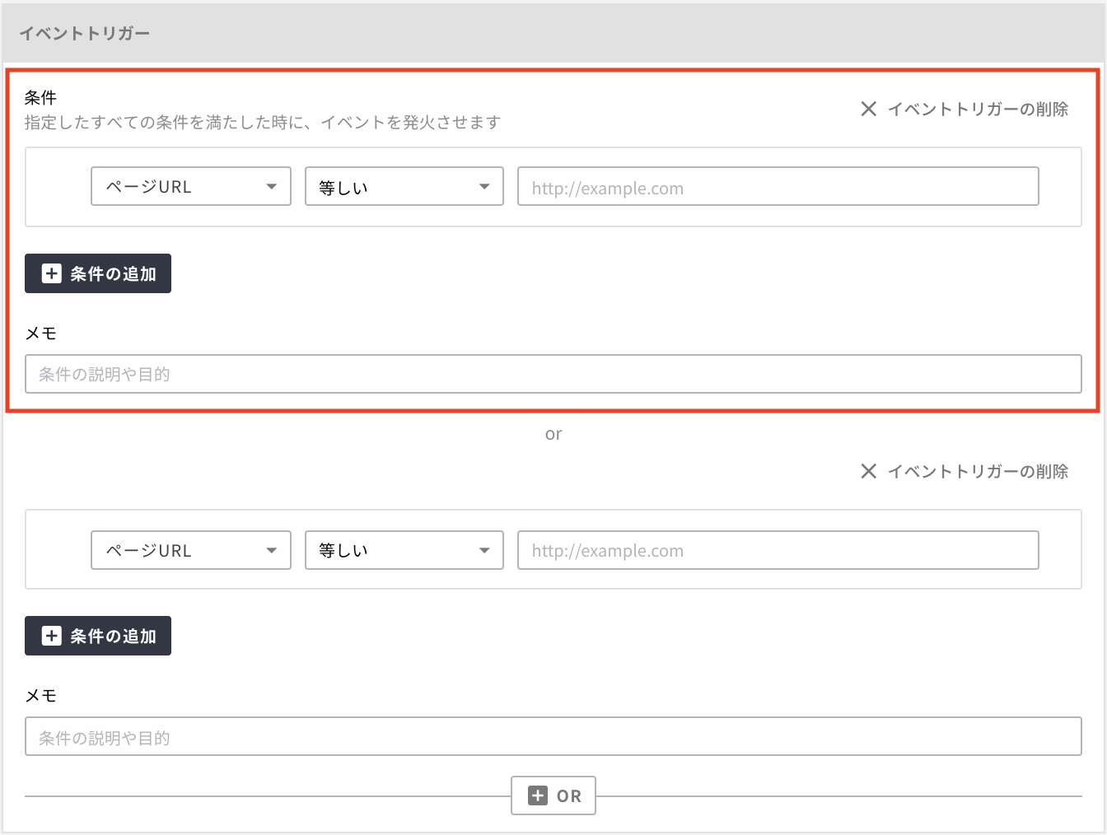The width and height of the screenshot is (1107, 835).
Task: Open the second ページURL dropdown
Action: tap(191, 550)
